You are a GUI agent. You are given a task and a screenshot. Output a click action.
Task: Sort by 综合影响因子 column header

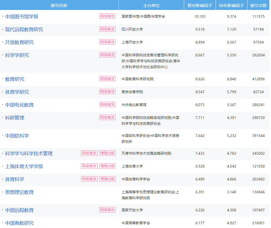[231, 5]
